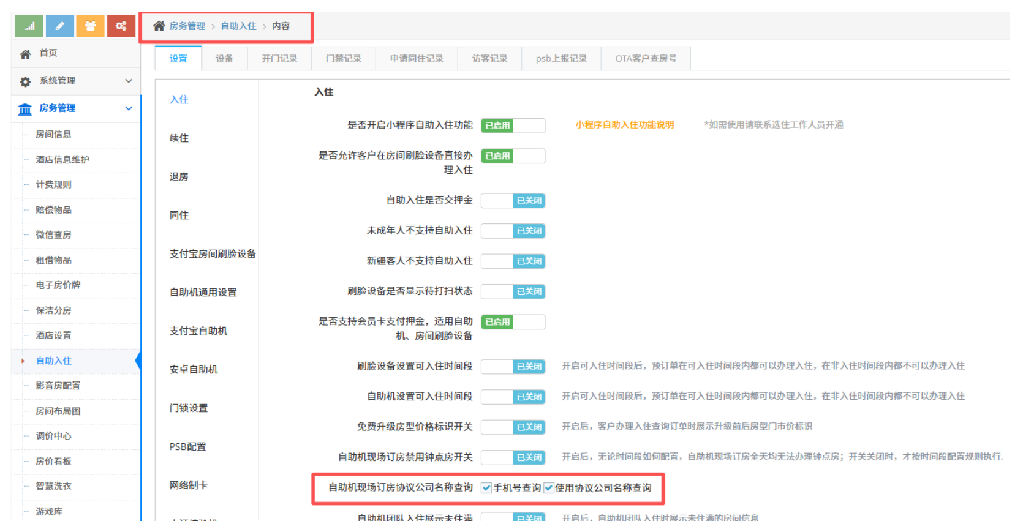Uncheck the 手机号查询 checkbox
Screen dimensions: 1023x521
click(486, 488)
